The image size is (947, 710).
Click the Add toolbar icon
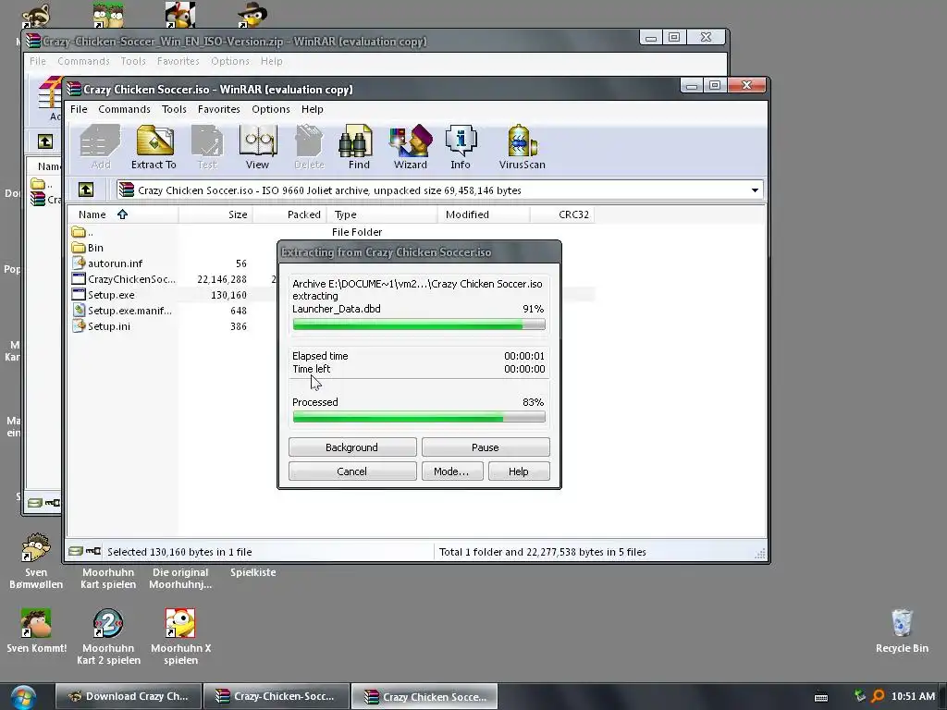pos(100,147)
